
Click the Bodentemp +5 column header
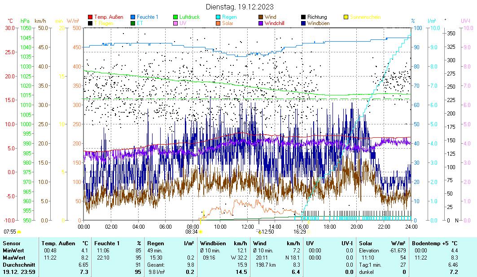click(425, 243)
